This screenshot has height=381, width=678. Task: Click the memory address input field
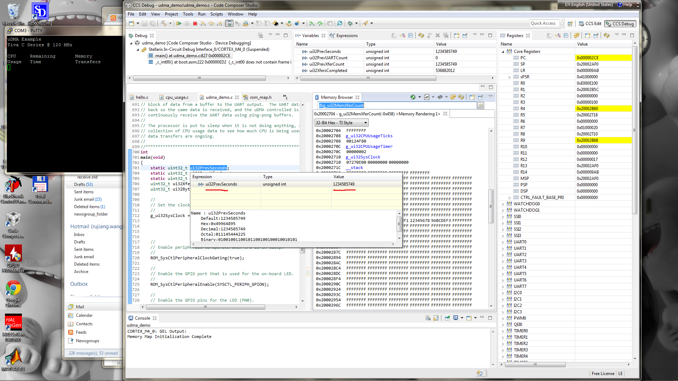395,105
